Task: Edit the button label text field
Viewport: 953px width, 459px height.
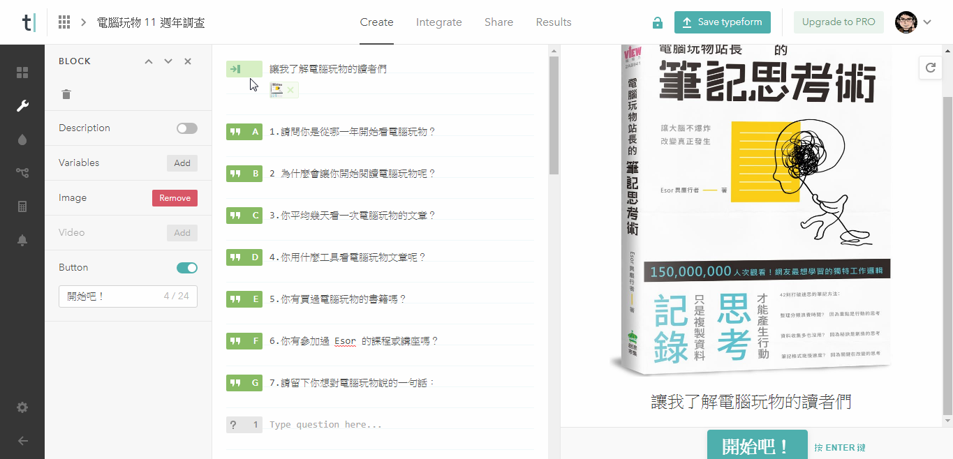Action: (x=128, y=296)
